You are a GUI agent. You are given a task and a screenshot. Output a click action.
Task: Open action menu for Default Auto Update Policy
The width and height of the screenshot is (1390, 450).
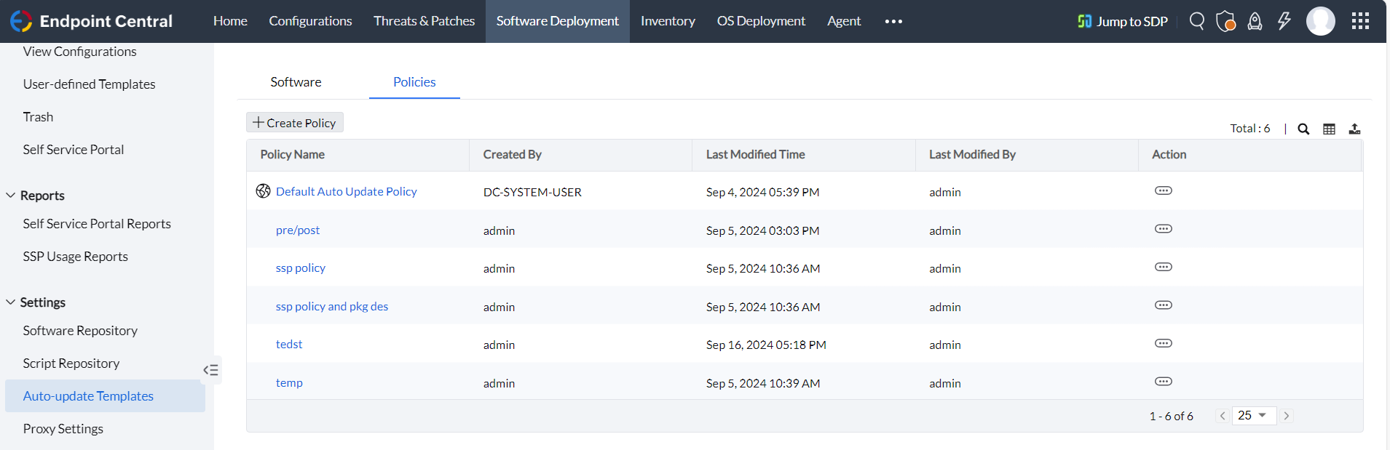[x=1163, y=190]
